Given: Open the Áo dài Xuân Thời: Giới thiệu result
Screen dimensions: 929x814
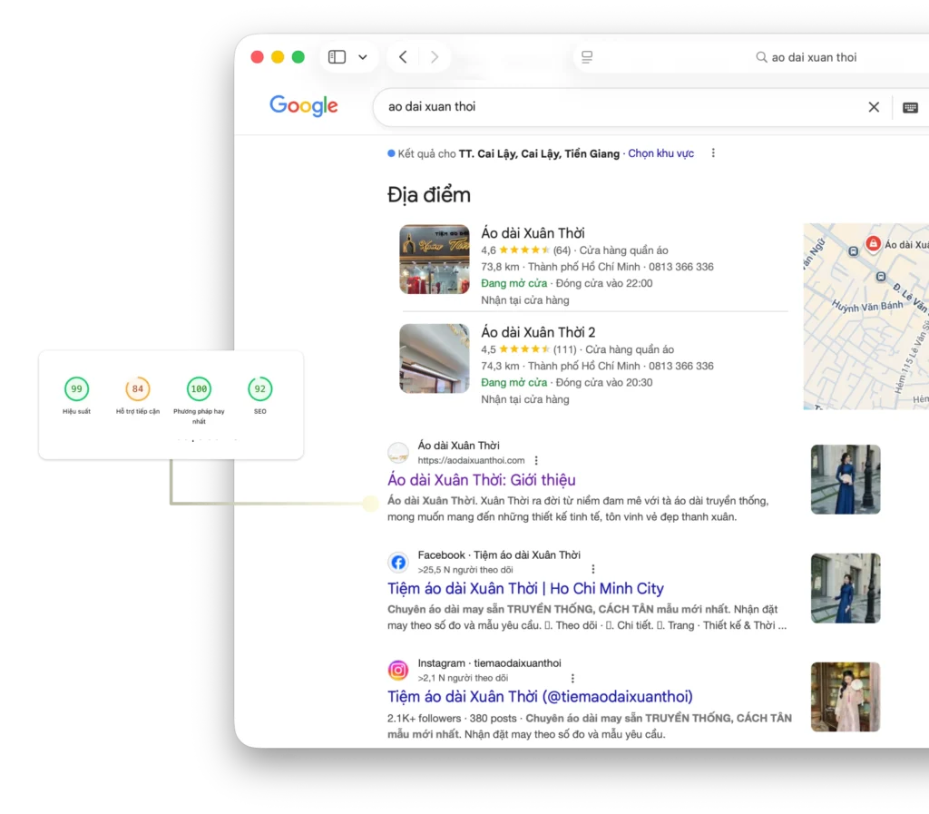Looking at the screenshot, I should tap(481, 479).
